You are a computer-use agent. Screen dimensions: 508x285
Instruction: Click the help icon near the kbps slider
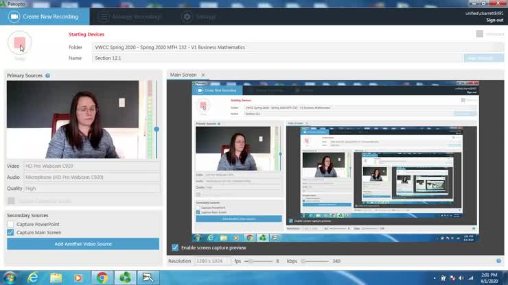[498, 261]
